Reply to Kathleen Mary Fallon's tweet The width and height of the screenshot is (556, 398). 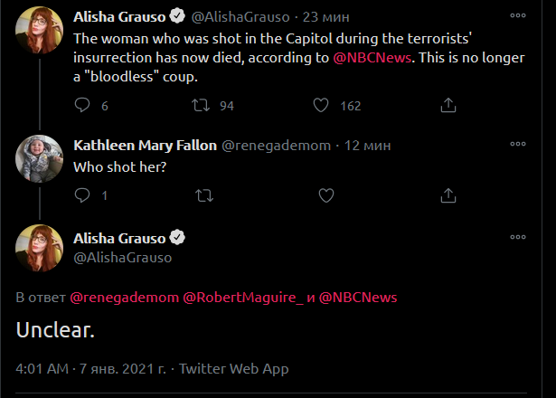click(82, 194)
